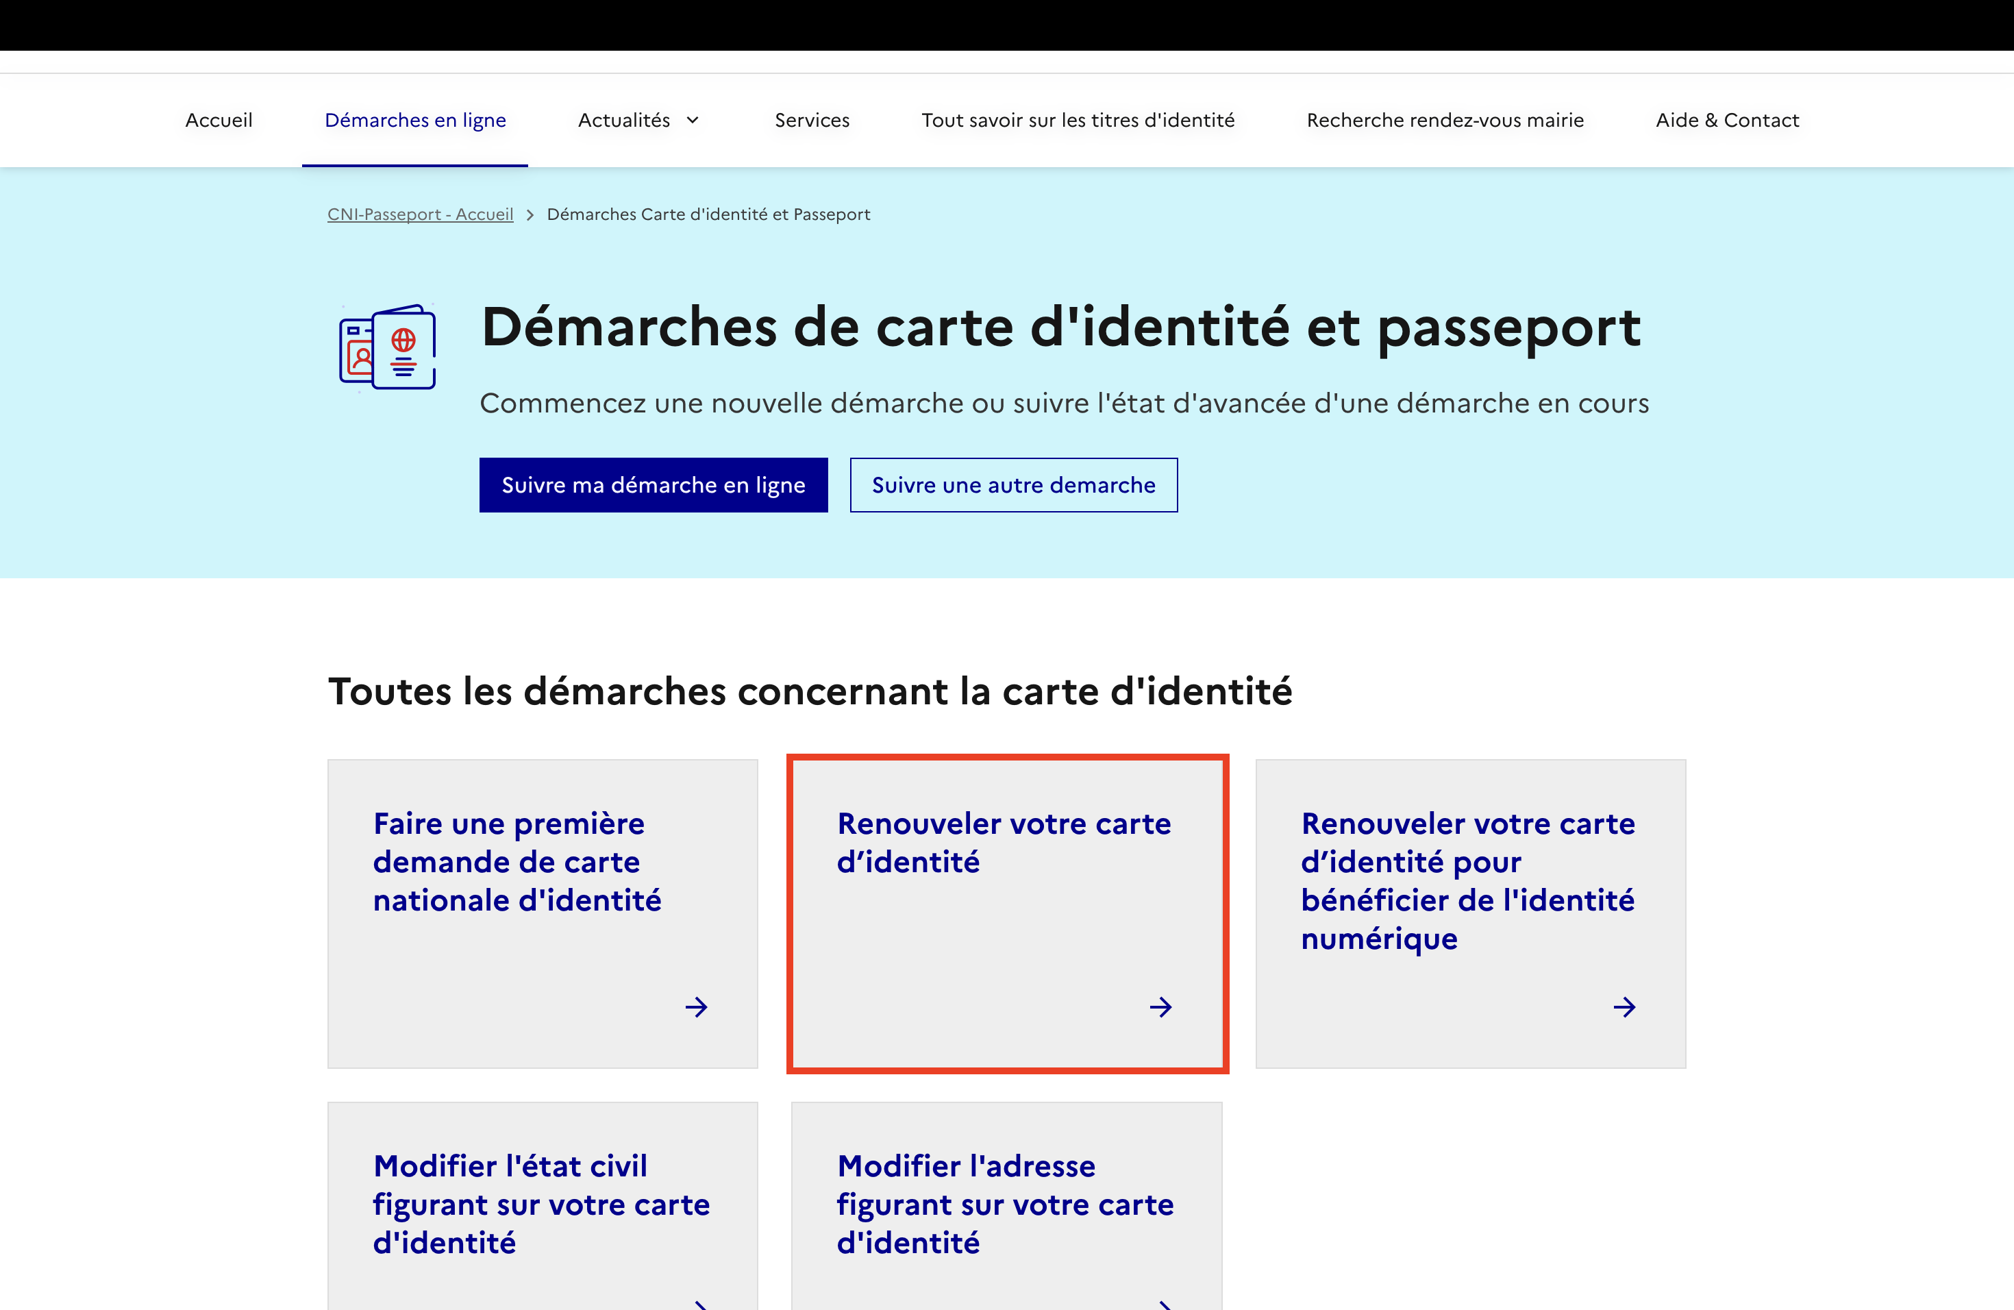Click the arrow on the identité numérique card
Image resolution: width=2014 pixels, height=1310 pixels.
1625,1007
